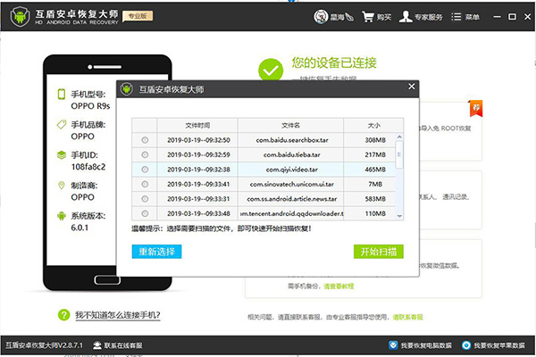Click the 文件名 column header
Viewport: 536px width, 357px height.
(x=290, y=125)
